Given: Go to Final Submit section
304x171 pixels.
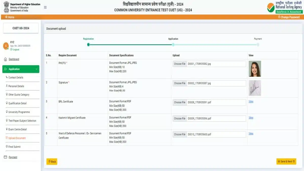Looking at the screenshot, I should coord(14,147).
